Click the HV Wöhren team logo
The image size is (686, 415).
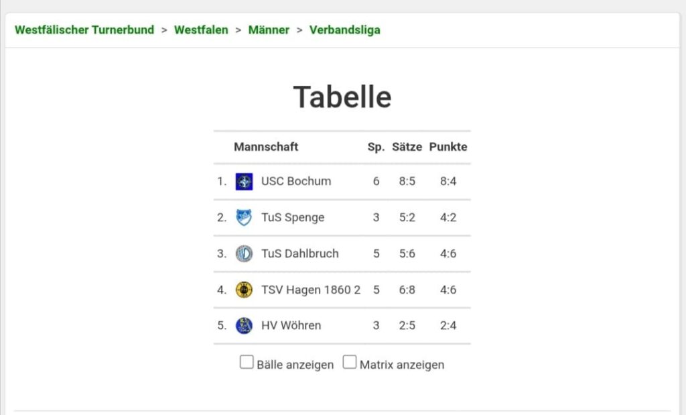244,326
